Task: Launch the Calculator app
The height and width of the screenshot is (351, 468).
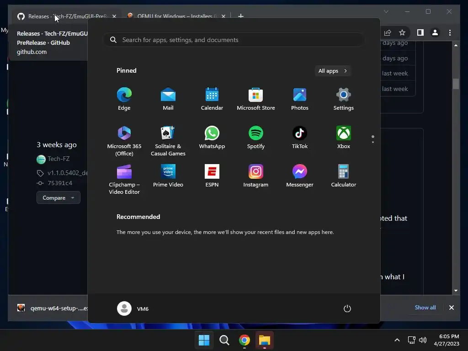Action: pos(344,176)
